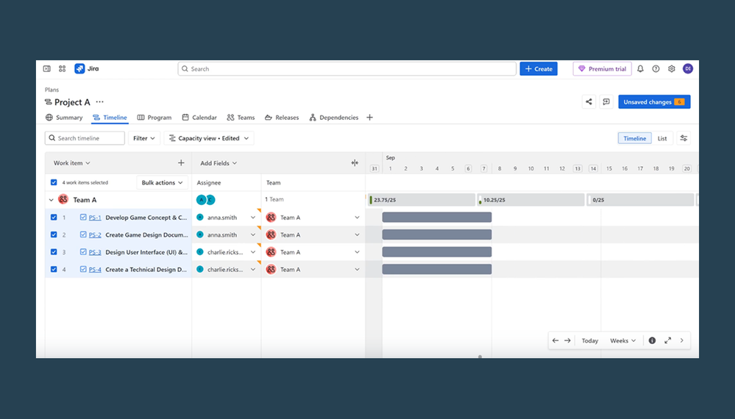Open the app switcher grid icon
735x419 pixels.
[x=63, y=69]
